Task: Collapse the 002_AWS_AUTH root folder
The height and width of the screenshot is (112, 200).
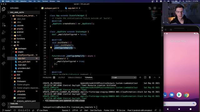Action: [x=24, y=12]
